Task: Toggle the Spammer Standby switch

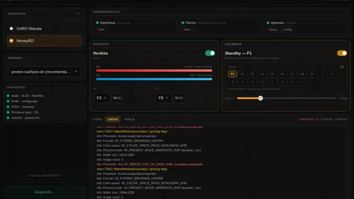Action: click(x=342, y=53)
